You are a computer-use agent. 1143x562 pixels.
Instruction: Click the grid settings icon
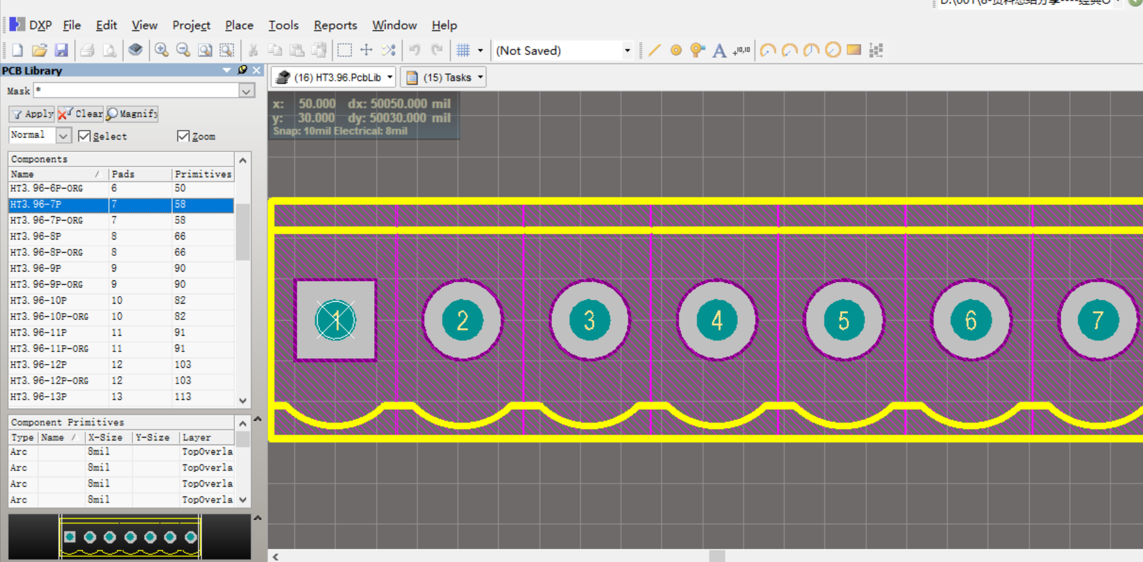pos(463,50)
